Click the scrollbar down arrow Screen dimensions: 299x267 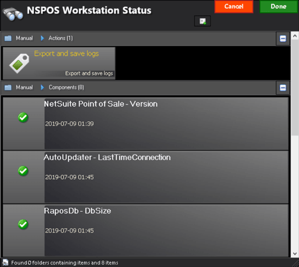295,254
